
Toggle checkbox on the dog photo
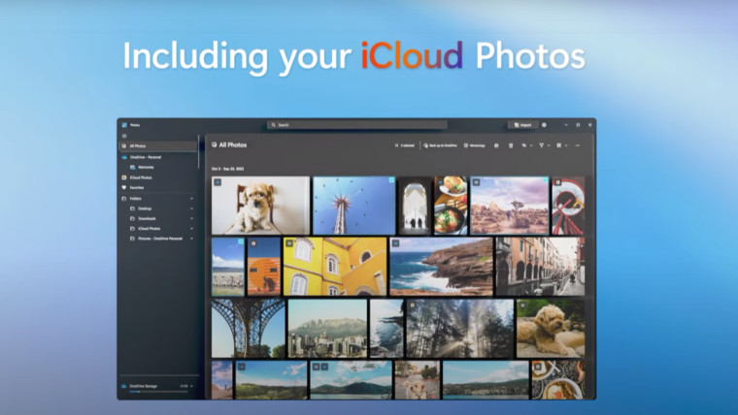[218, 182]
